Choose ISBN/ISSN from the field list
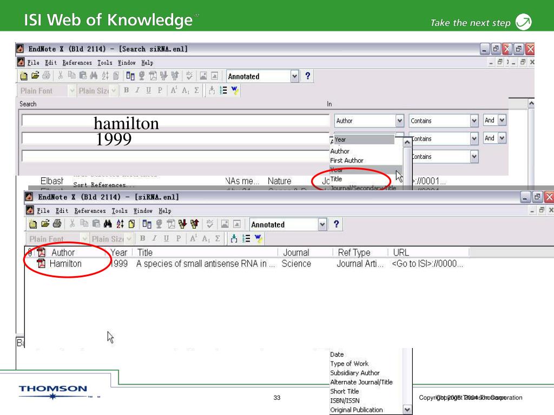 345,400
